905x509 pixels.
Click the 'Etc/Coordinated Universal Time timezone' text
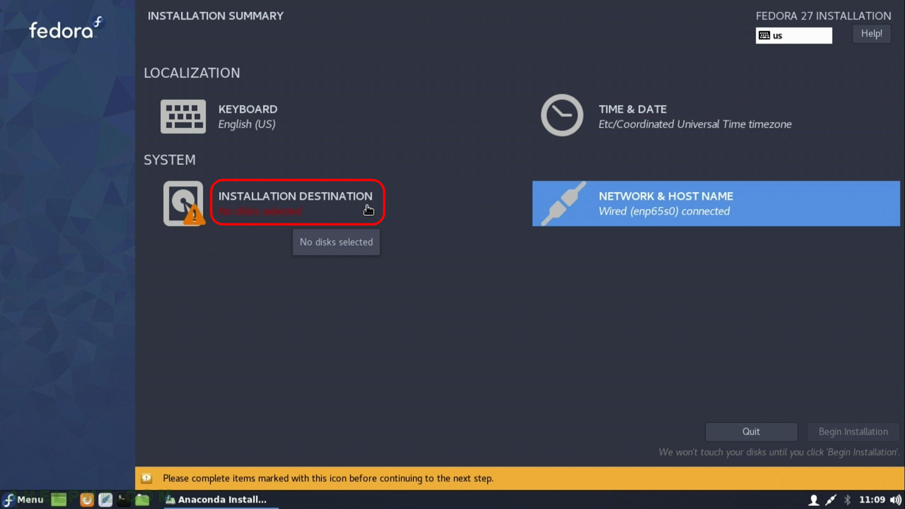pos(695,124)
